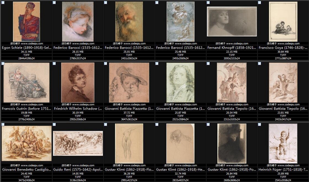This screenshot has width=309, height=182.
Task: Select Barocci's girl head study thumbnail
Action: [78, 22]
